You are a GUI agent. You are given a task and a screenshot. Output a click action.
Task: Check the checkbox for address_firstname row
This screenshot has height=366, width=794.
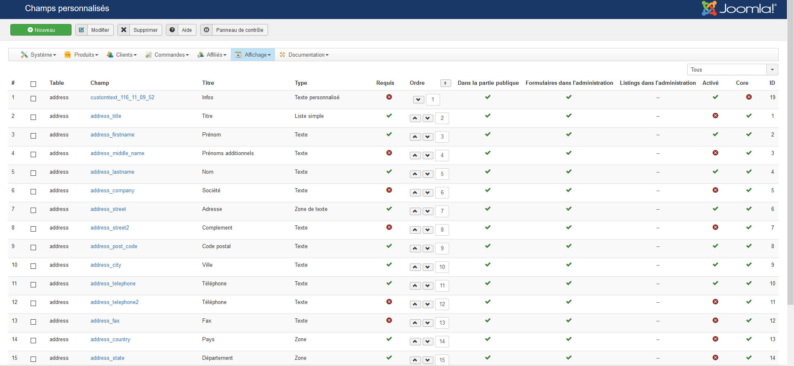coord(33,136)
